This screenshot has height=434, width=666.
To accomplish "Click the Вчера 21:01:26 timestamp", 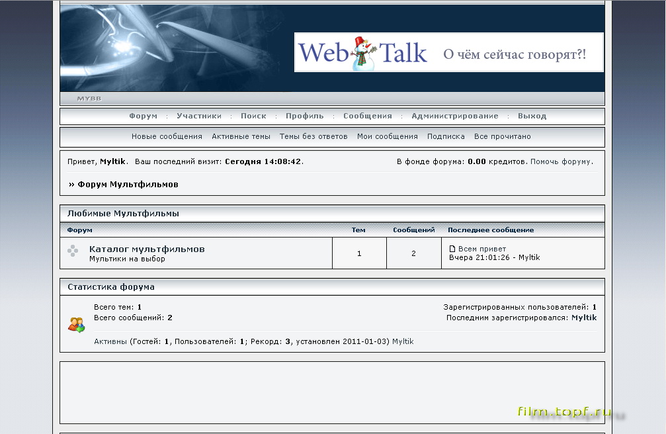I will (479, 257).
